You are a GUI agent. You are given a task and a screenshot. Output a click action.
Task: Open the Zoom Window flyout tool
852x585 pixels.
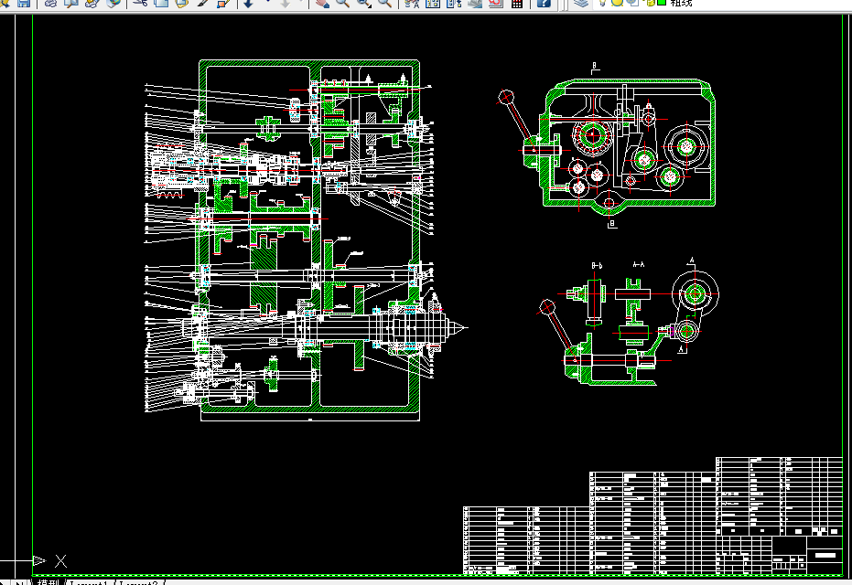point(364,4)
